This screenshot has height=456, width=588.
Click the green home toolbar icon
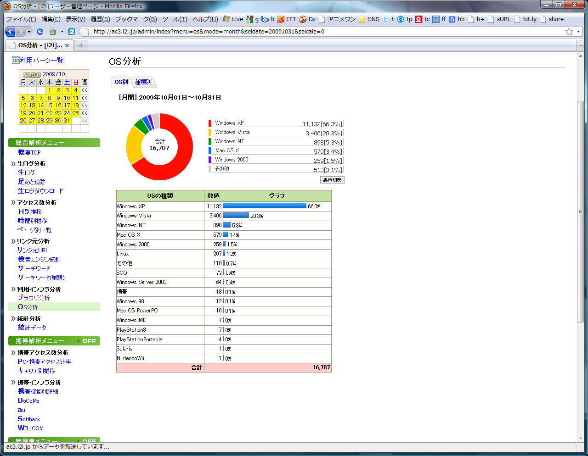pos(52,32)
